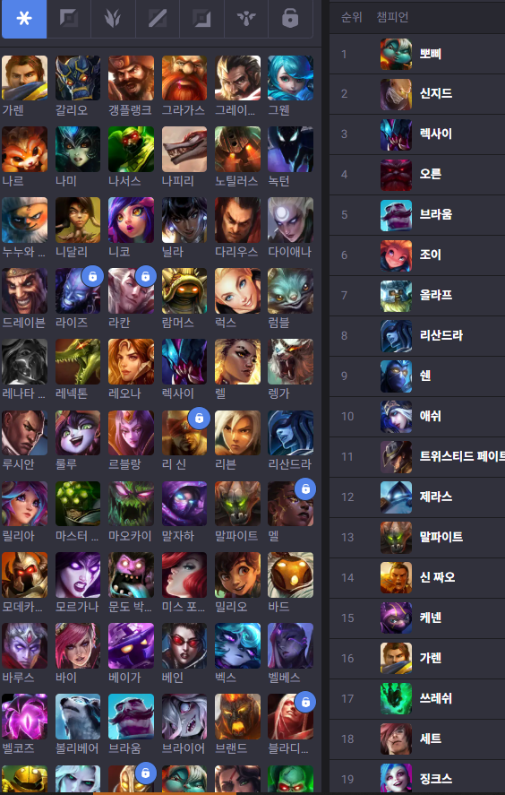Click the 멜 champion portrait

click(x=290, y=504)
